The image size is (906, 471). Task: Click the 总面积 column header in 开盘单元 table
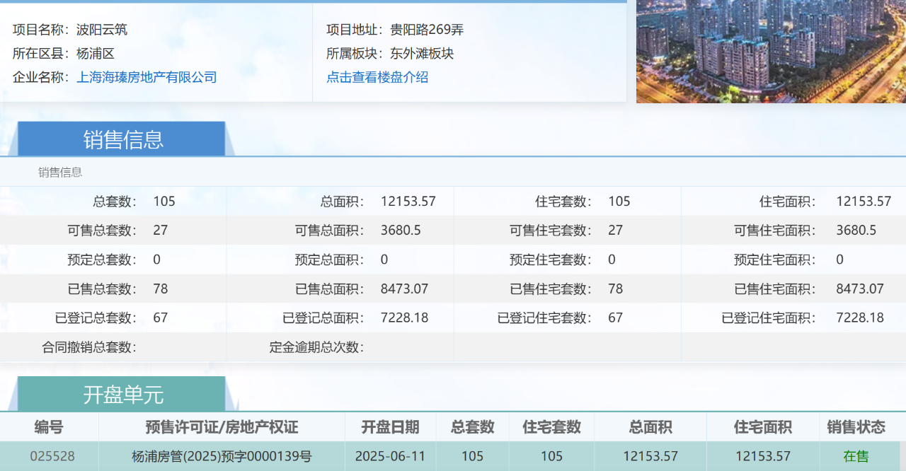650,427
